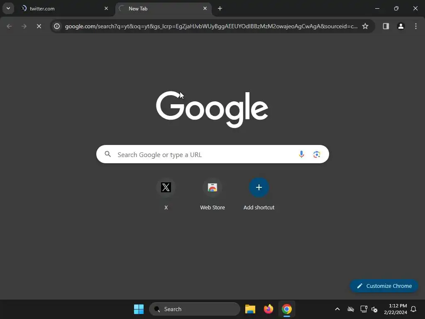
Task: Select the New Tab tab
Action: pos(164,8)
